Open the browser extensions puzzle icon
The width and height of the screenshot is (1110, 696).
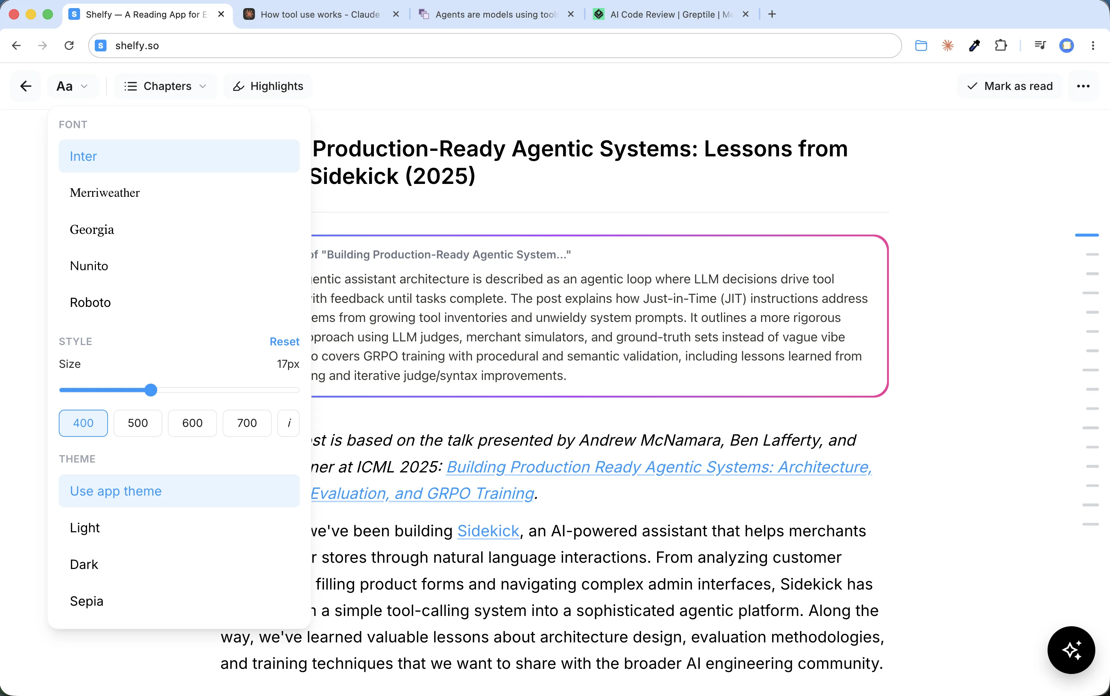(1001, 46)
